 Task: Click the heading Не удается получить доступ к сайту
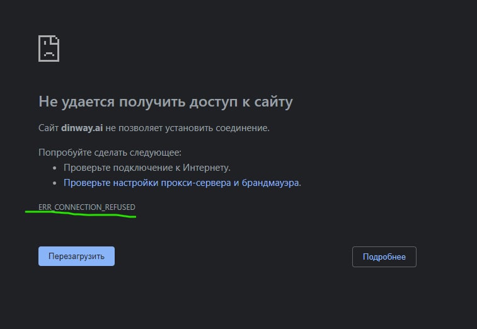(x=166, y=101)
